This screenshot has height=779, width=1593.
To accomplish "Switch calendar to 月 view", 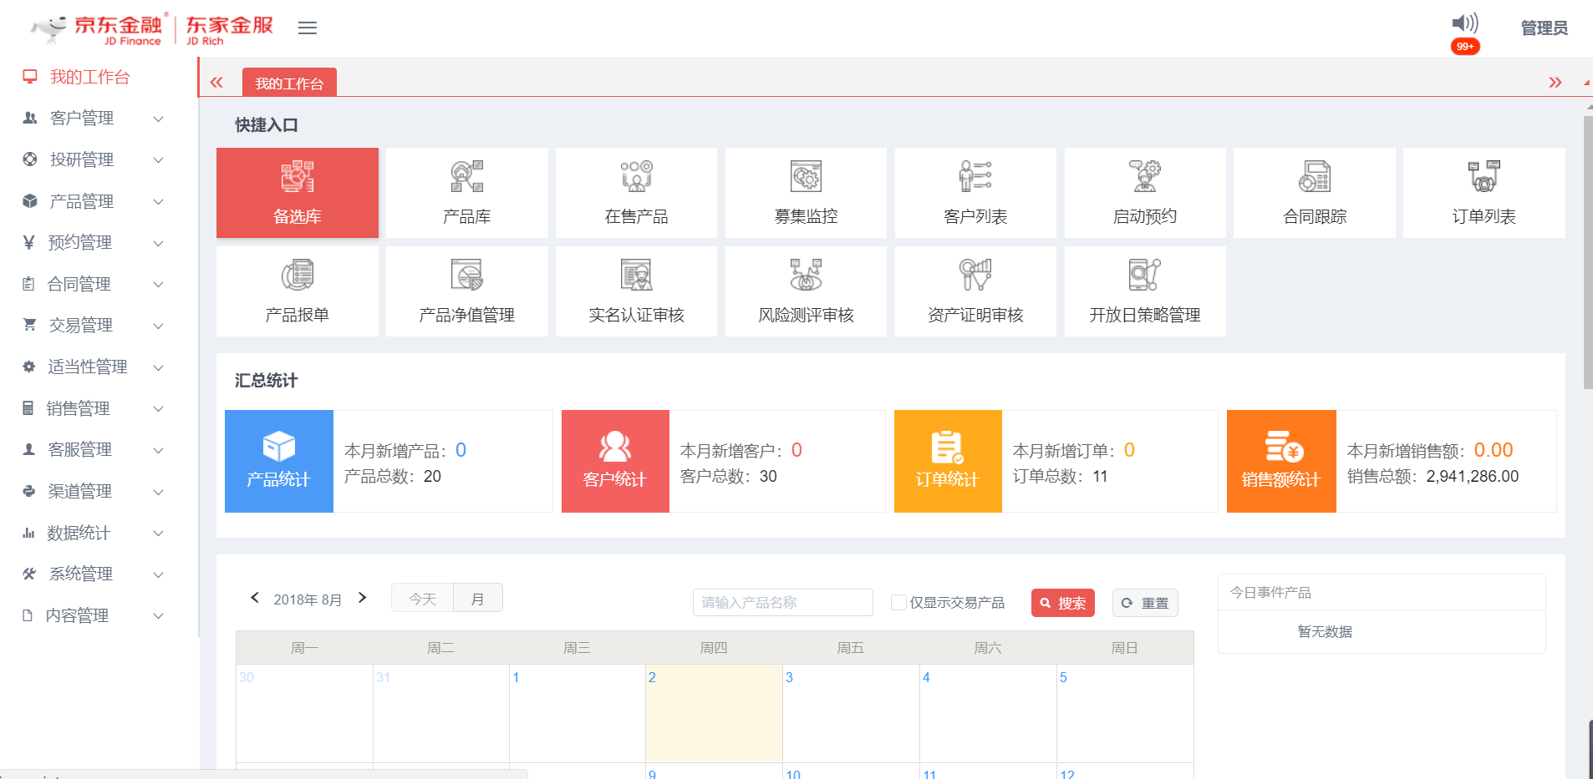I will pos(477,599).
